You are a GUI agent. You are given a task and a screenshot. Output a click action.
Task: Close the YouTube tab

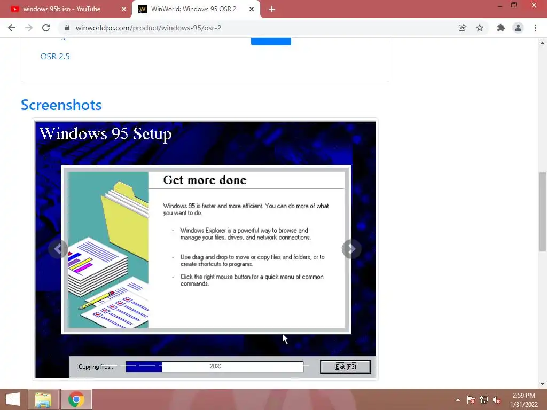tap(124, 9)
